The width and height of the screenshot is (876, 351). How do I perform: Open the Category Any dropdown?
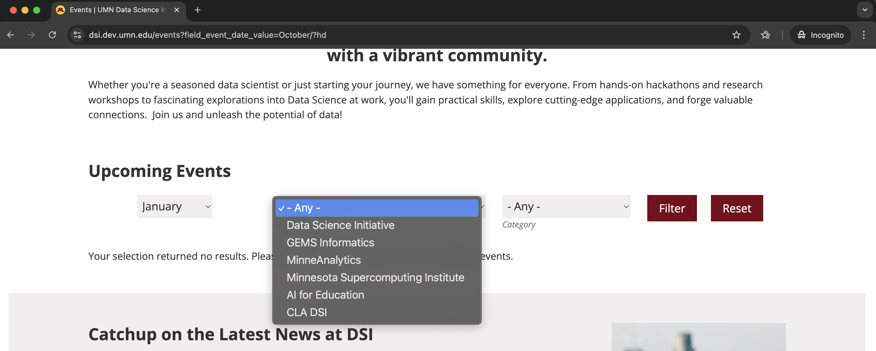tap(566, 207)
